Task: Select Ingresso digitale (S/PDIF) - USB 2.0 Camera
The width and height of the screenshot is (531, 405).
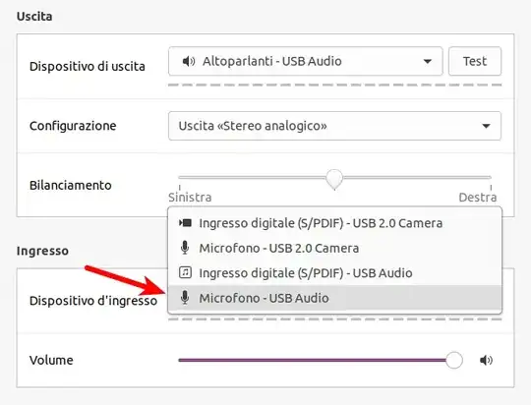Action: [334, 223]
